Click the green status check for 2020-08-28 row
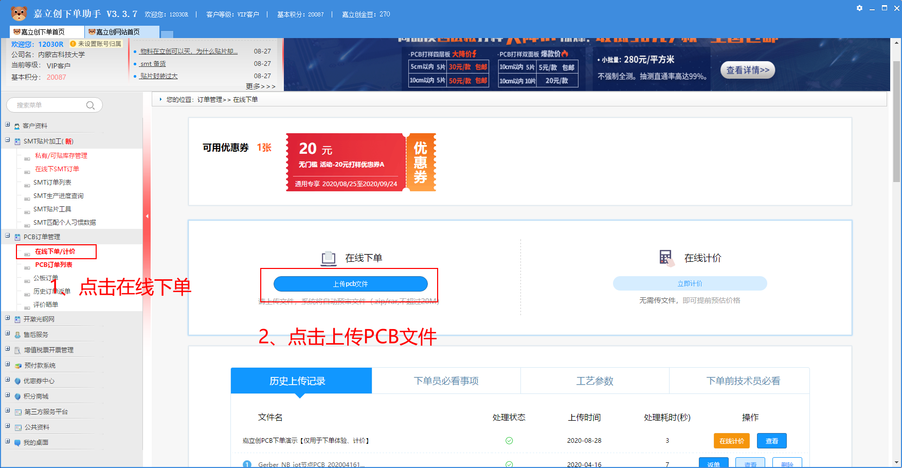 (x=509, y=441)
